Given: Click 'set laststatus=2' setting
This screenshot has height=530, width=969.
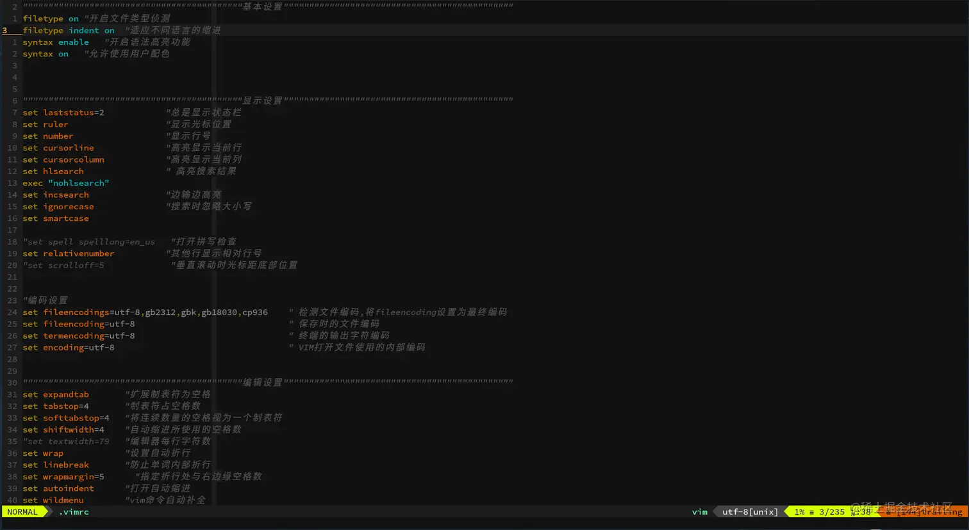Looking at the screenshot, I should click(63, 113).
